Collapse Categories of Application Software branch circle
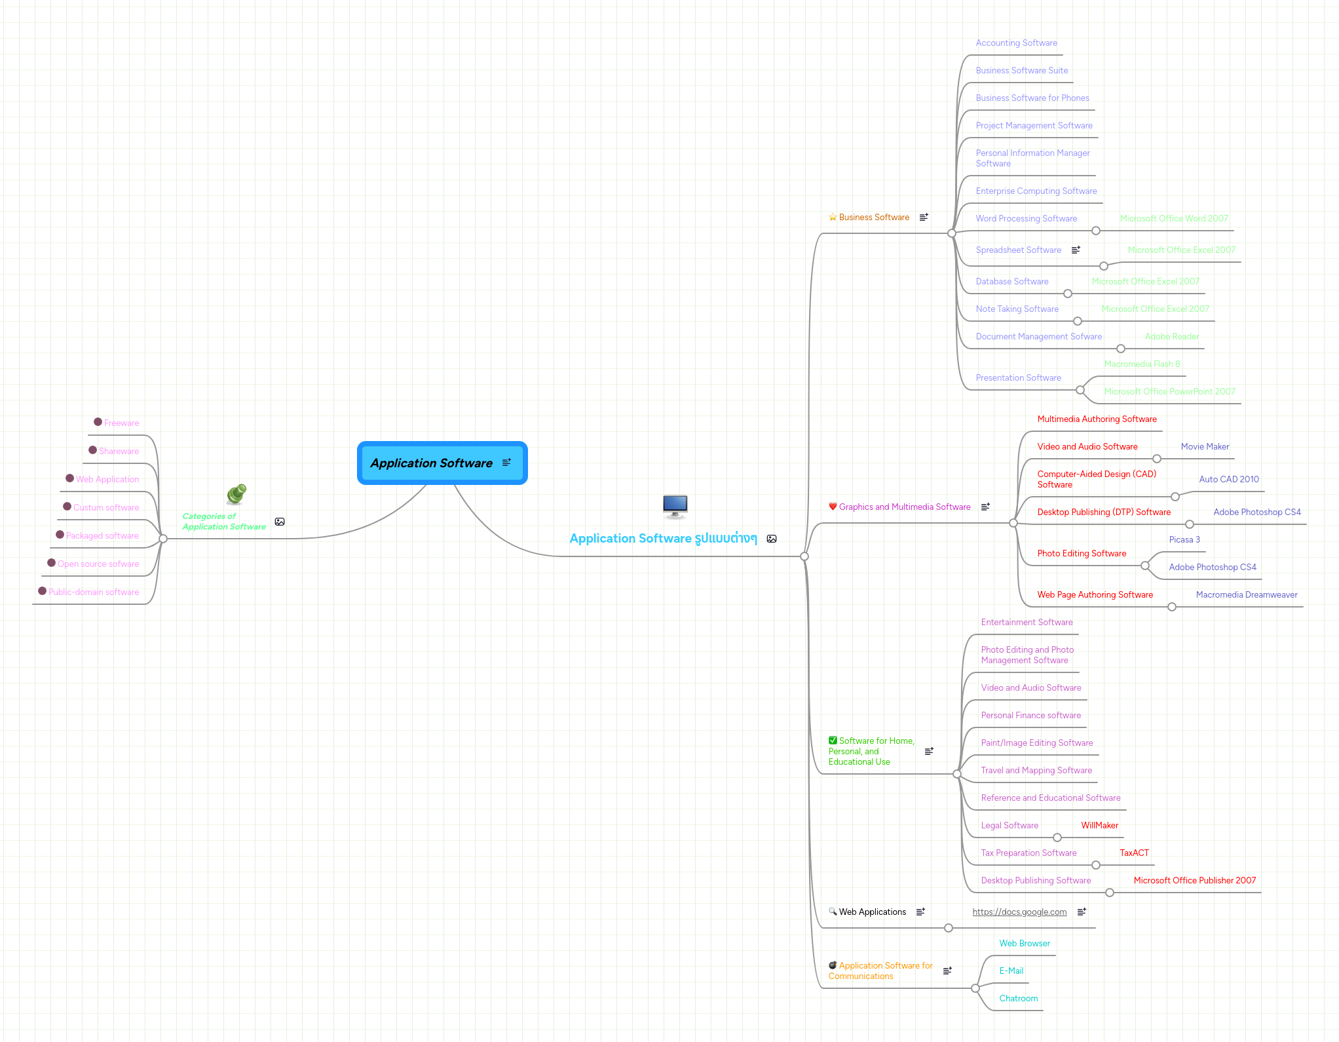 (163, 539)
